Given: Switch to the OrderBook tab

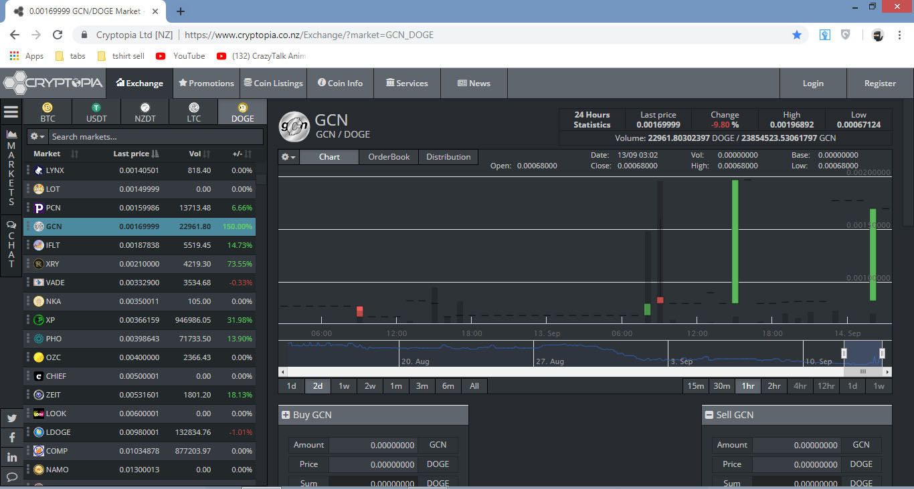Looking at the screenshot, I should [389, 157].
